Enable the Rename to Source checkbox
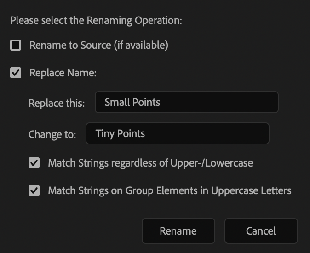 click(16, 45)
